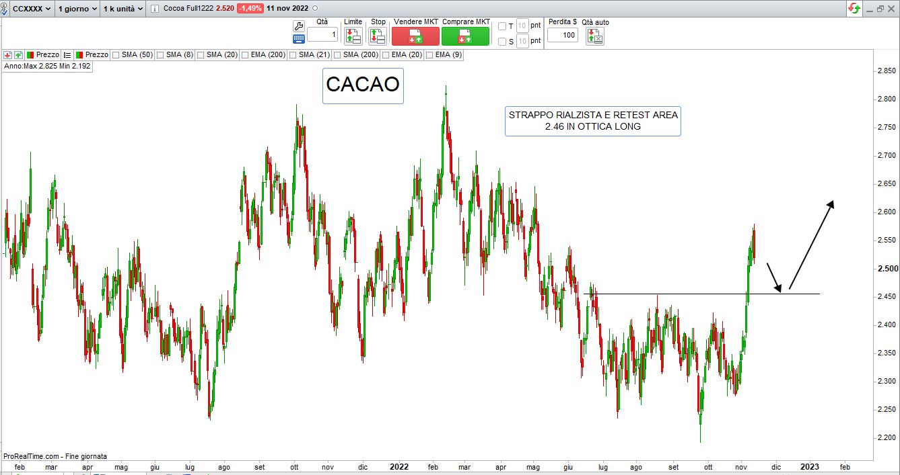Click the S points input field
This screenshot has height=475, width=900.
[x=522, y=41]
